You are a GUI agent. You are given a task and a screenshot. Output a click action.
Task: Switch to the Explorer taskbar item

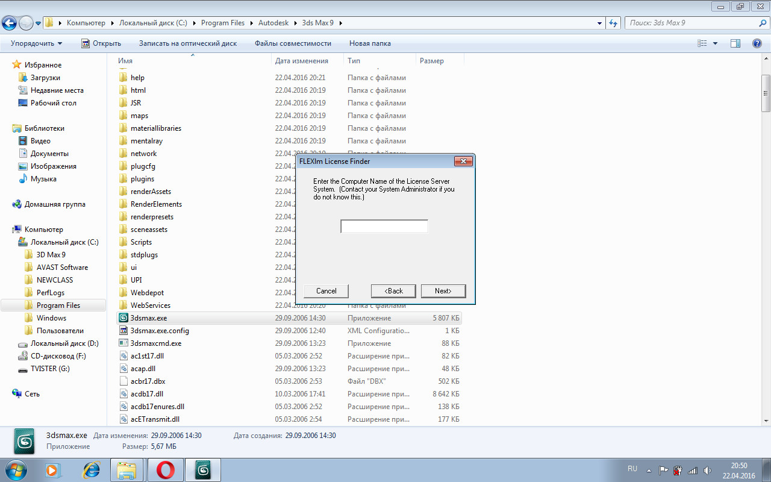click(127, 469)
